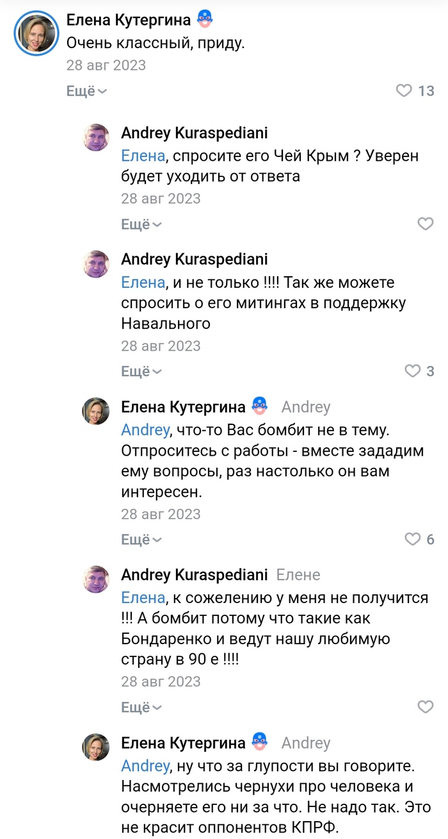448x839 pixels.
Task: Open Andrey Kuraspediani's profile from the "Чей Крым" reply
Action: click(195, 133)
